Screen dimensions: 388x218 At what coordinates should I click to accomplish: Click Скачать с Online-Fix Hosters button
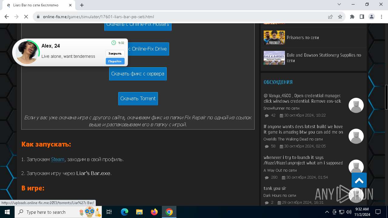[x=138, y=26]
